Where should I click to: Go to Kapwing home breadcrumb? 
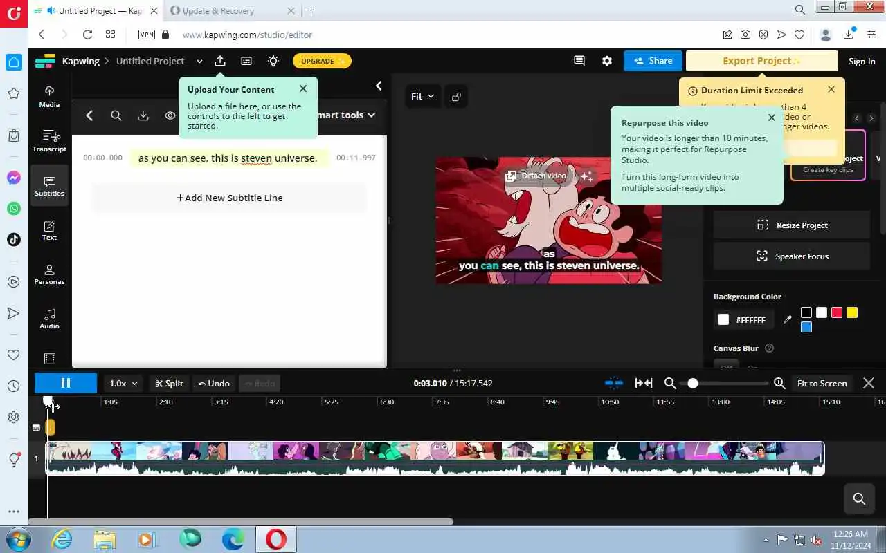click(x=80, y=61)
